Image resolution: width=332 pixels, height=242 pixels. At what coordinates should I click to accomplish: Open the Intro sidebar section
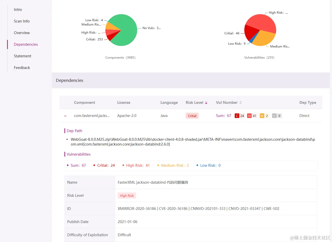(x=18, y=10)
